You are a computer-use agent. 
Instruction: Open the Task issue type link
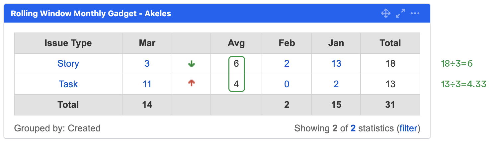tap(68, 84)
